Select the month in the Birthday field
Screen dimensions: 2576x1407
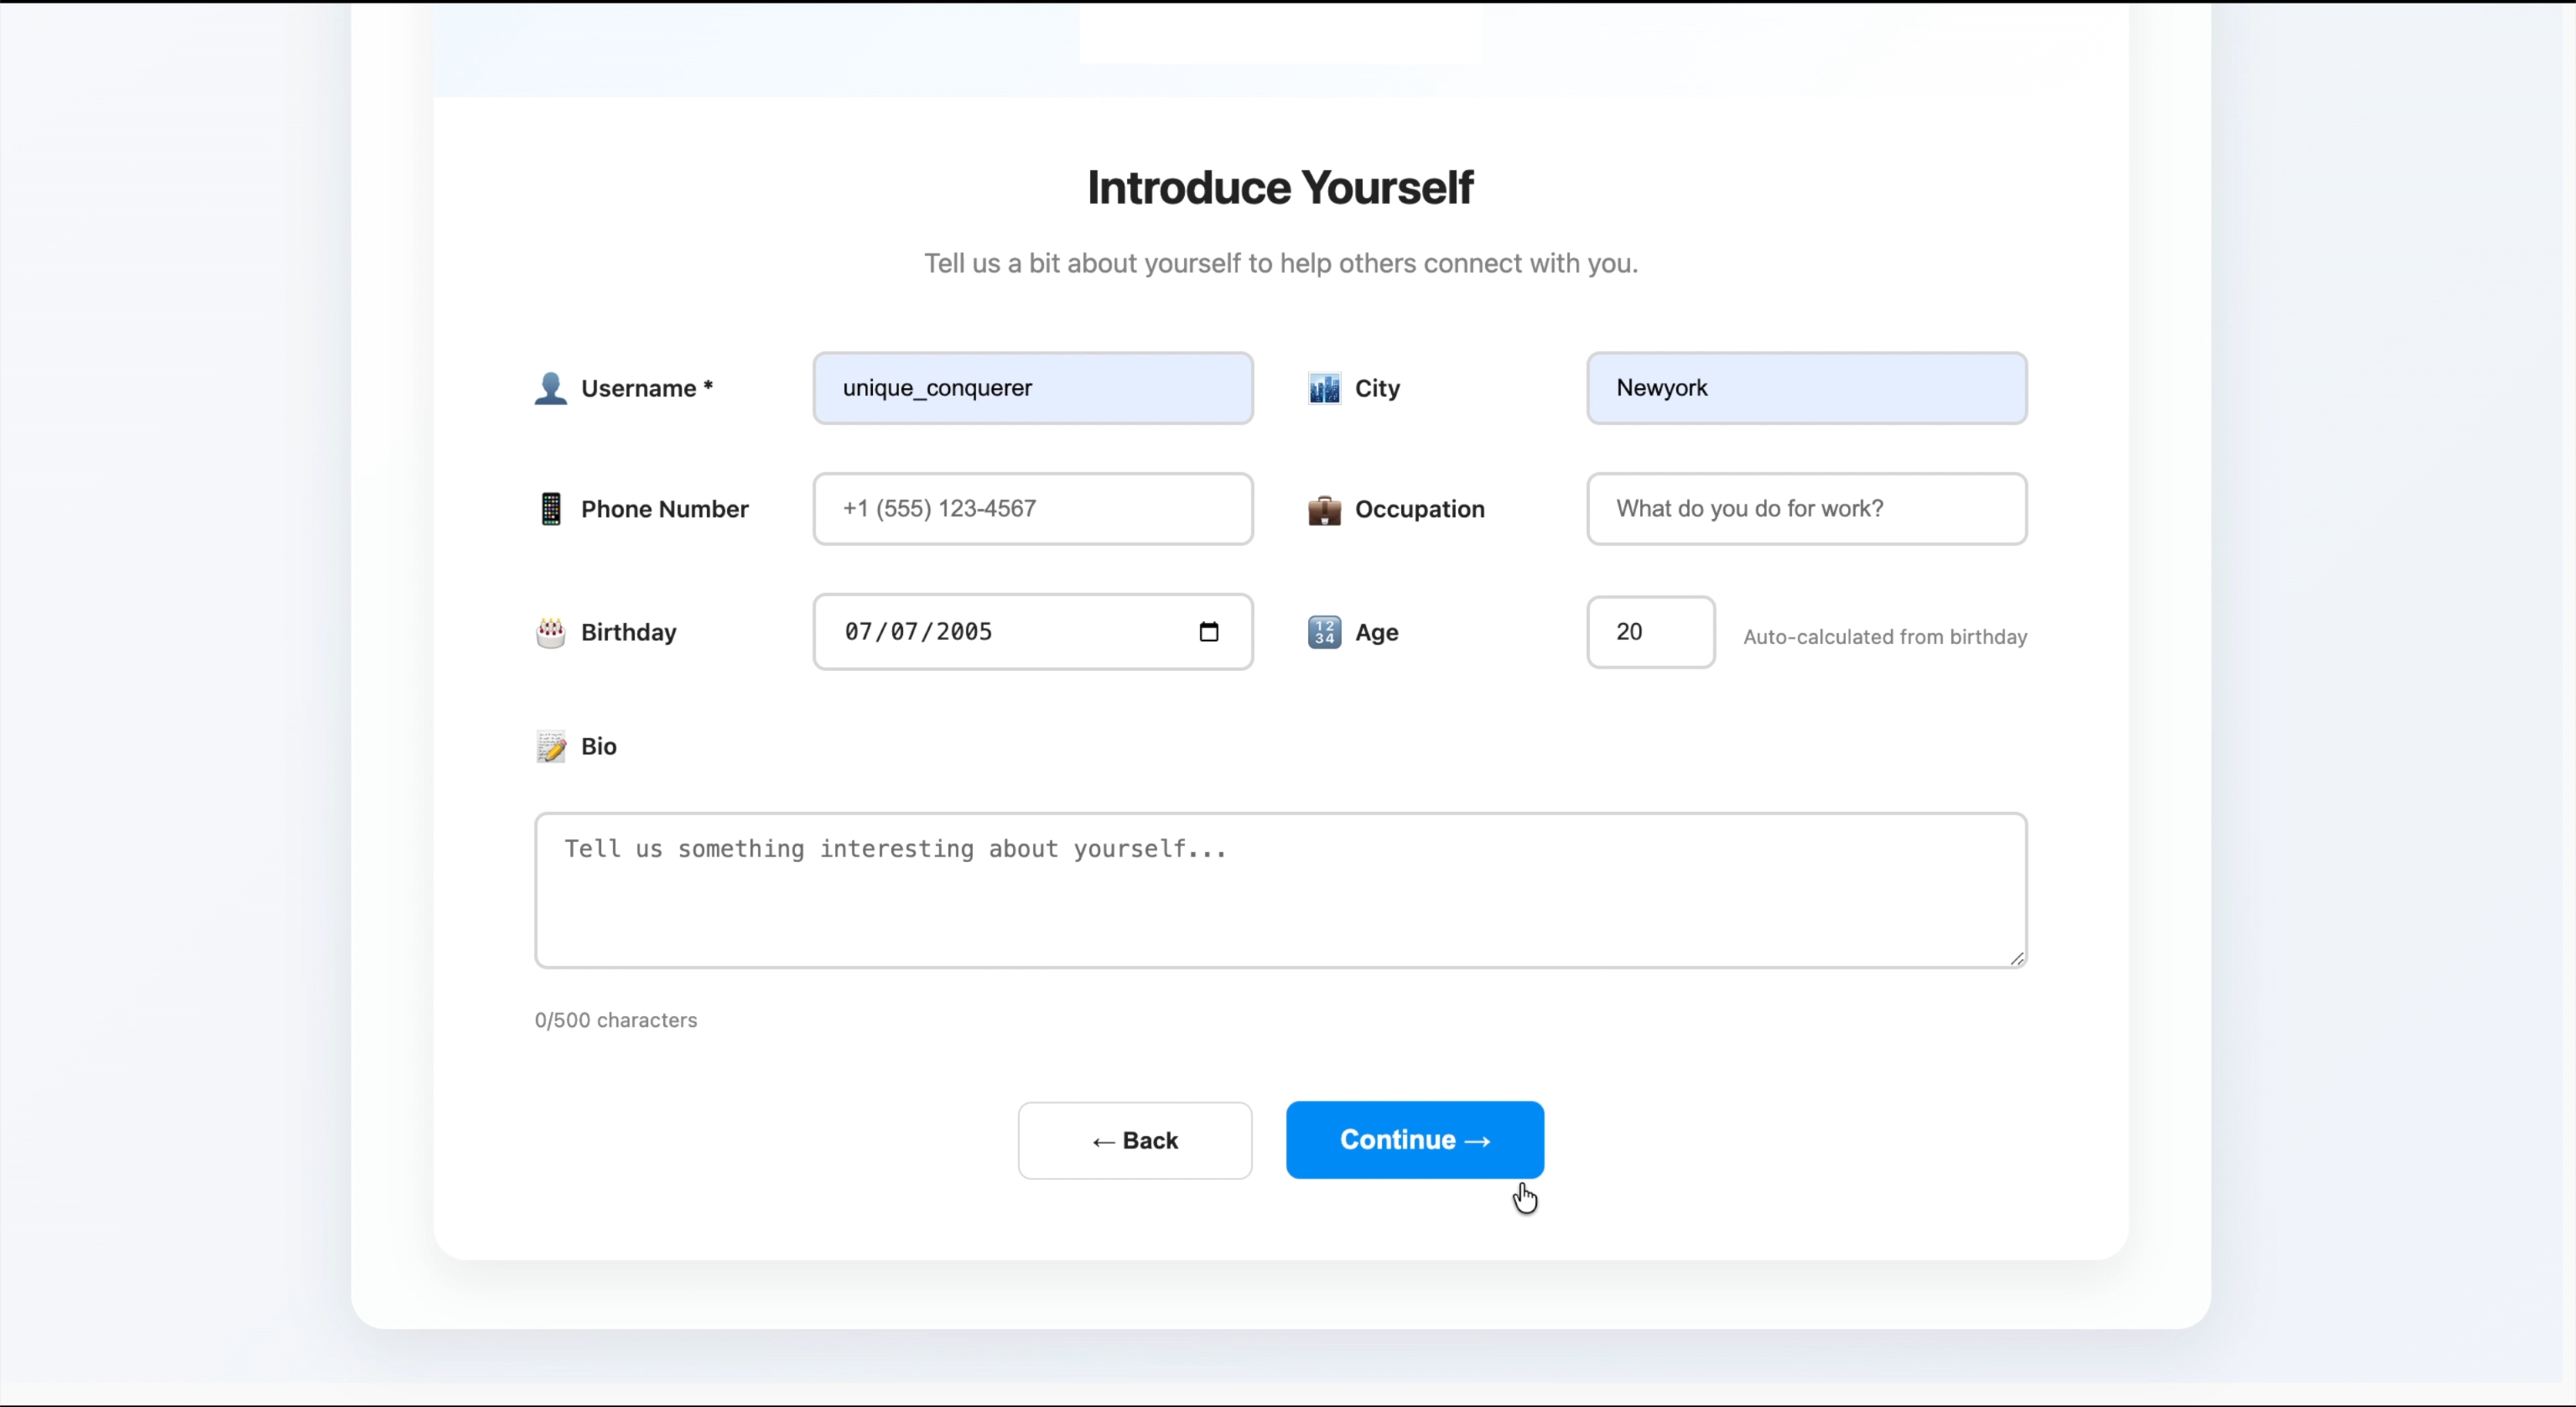tap(858, 632)
